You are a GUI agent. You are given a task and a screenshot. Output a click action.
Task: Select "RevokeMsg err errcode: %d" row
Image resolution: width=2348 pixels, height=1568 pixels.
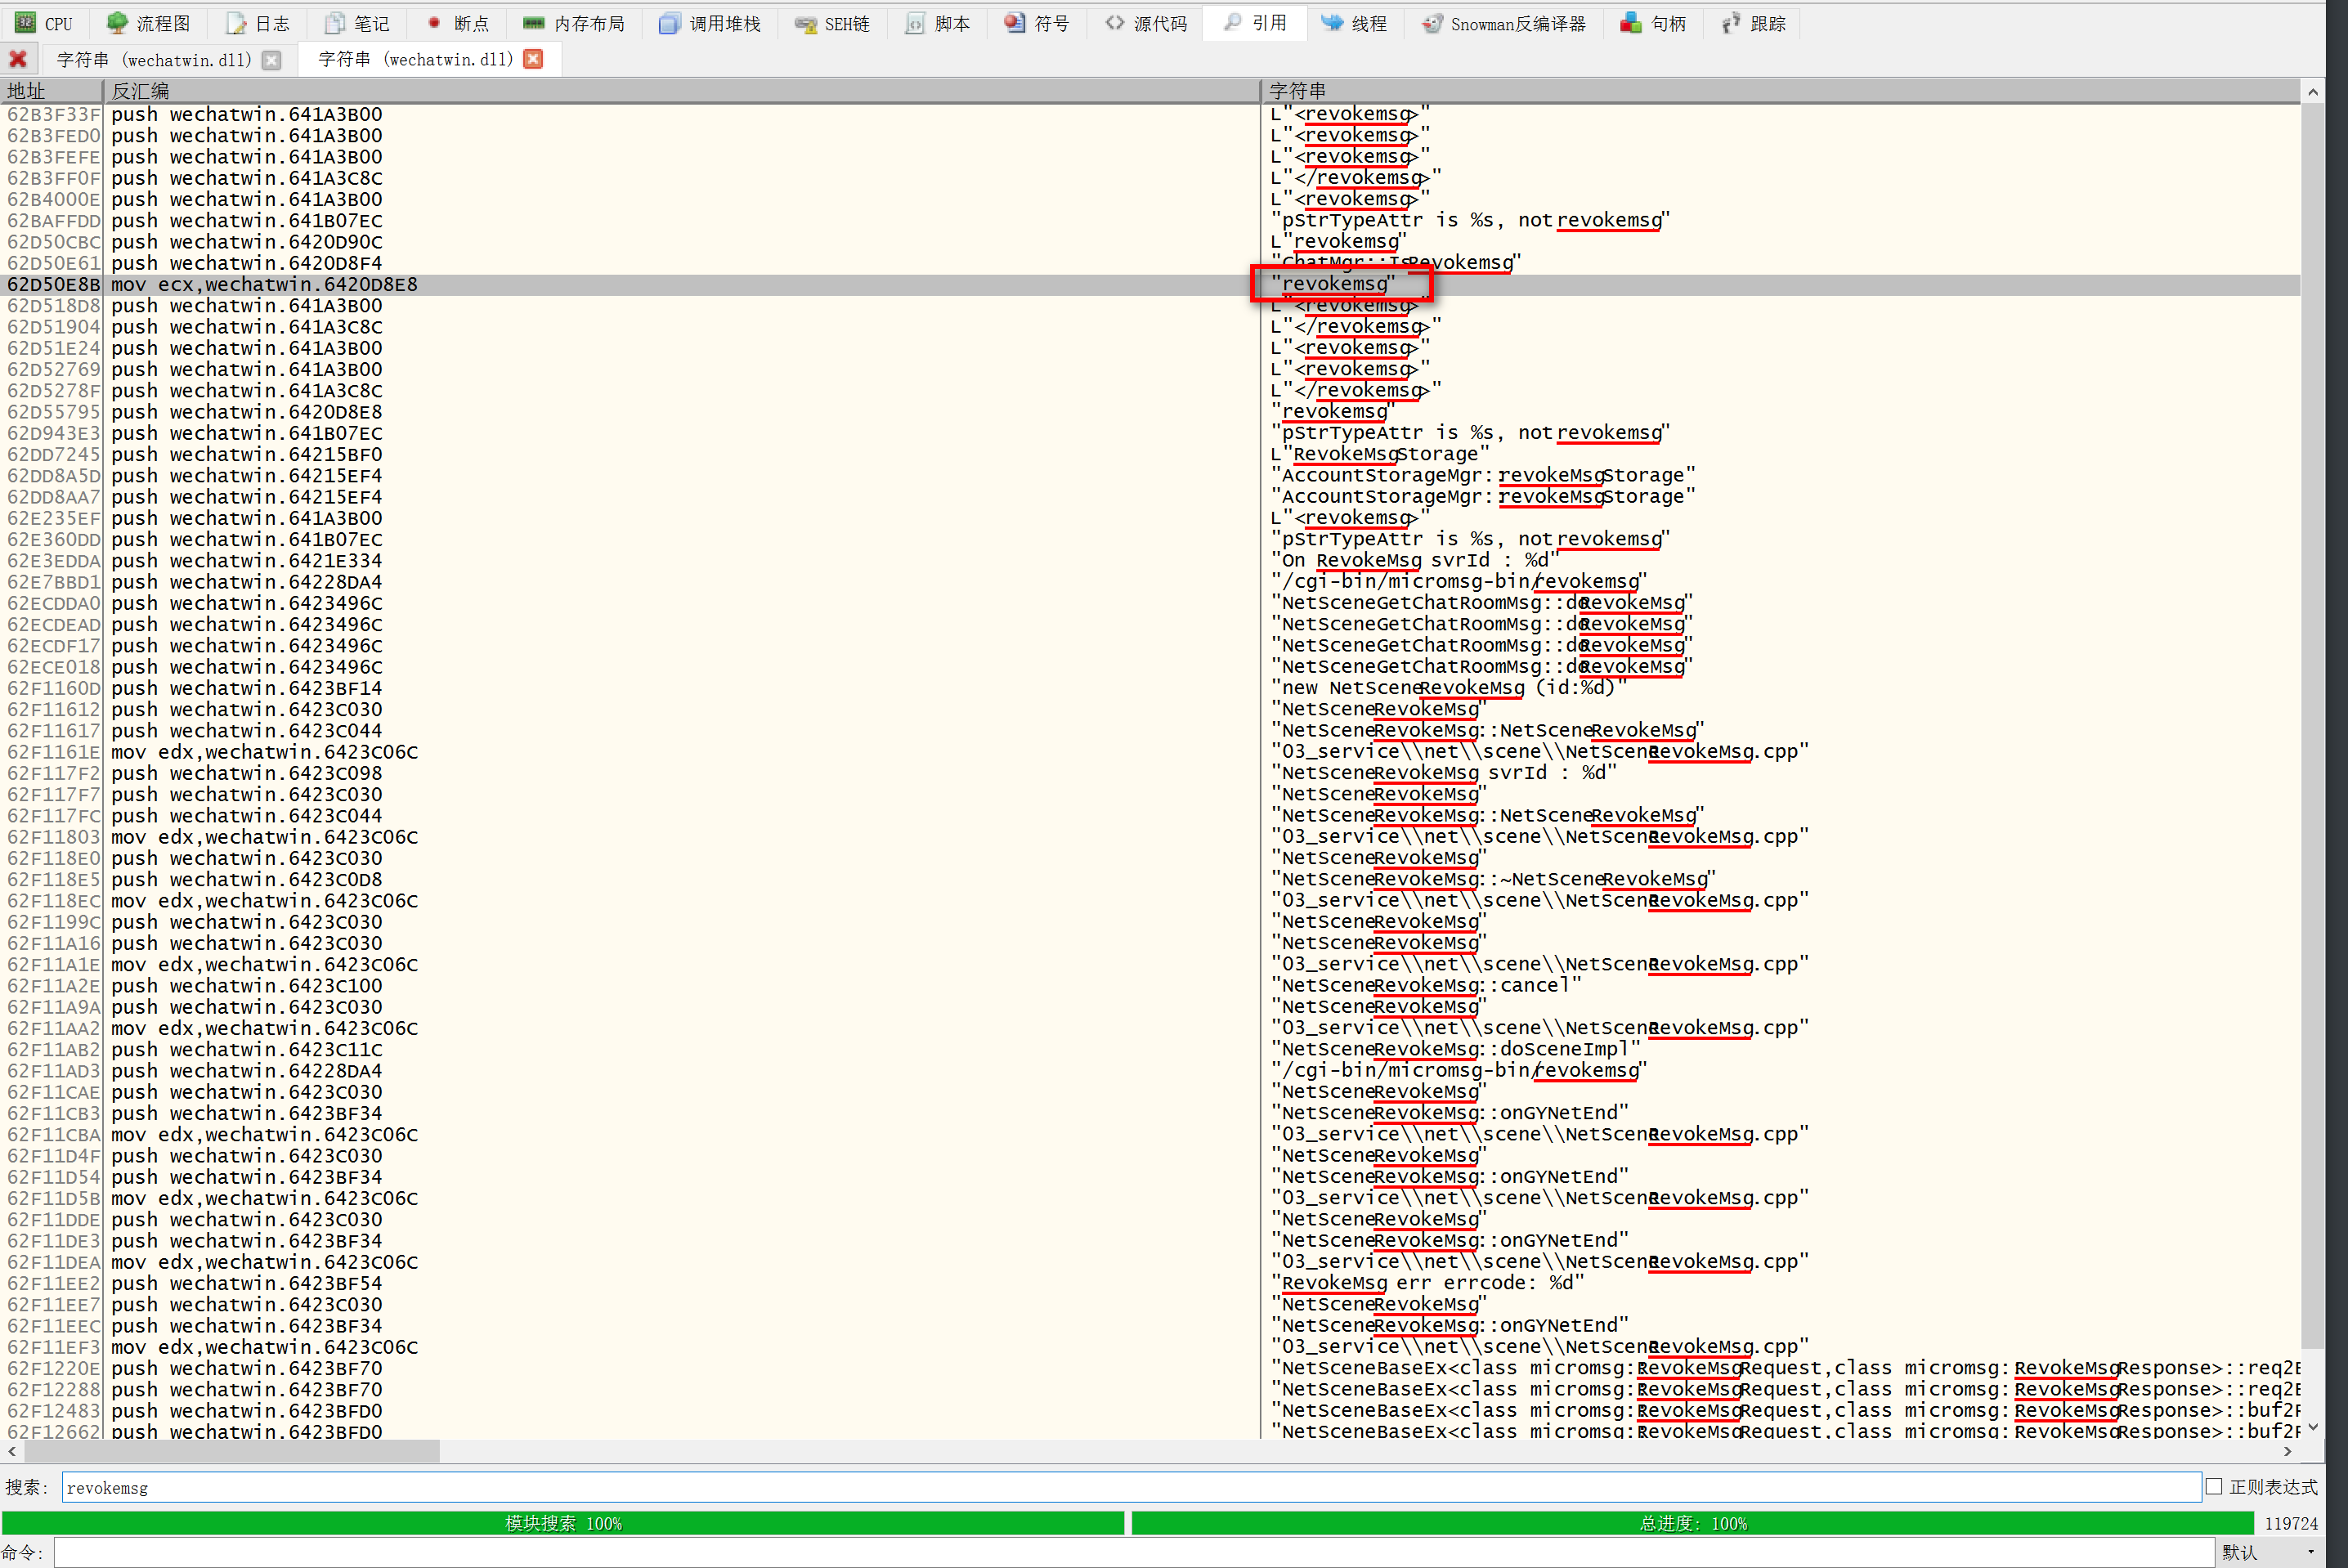1150,1284
